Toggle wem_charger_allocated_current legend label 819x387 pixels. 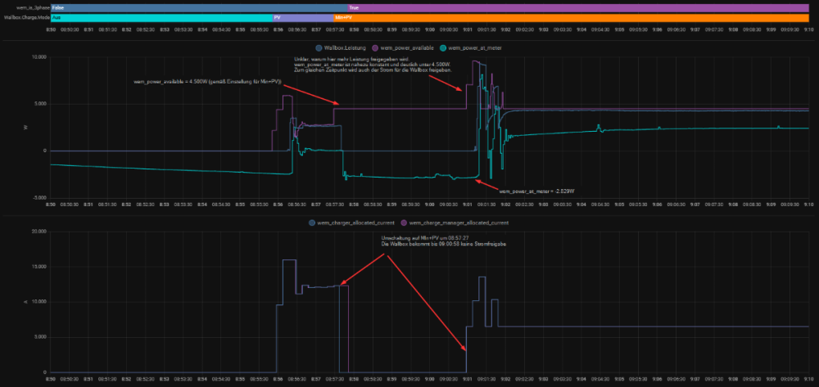354,223
